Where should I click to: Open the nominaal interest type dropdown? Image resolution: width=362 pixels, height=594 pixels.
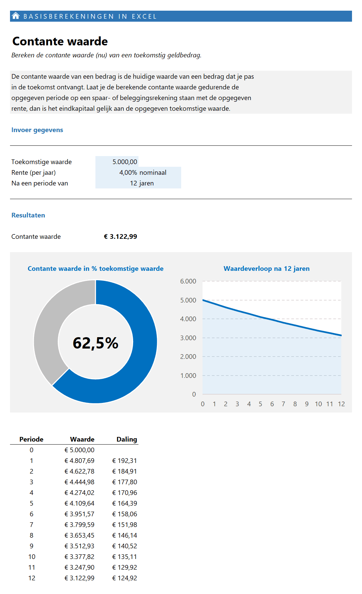point(153,172)
